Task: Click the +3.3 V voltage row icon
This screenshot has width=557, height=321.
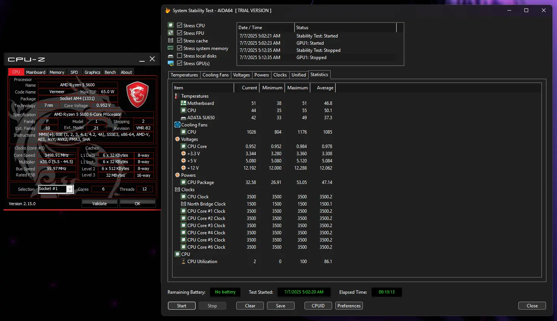Action: (184, 154)
